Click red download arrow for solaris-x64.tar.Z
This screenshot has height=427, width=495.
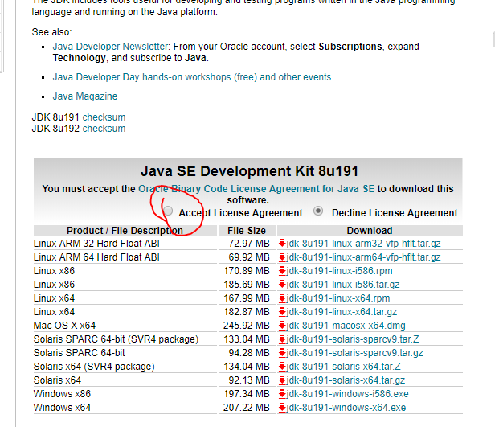click(x=282, y=367)
